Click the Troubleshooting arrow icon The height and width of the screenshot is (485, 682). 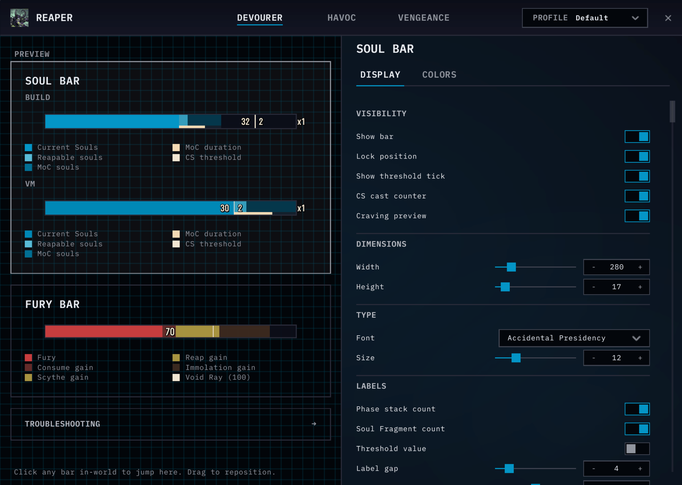(314, 424)
